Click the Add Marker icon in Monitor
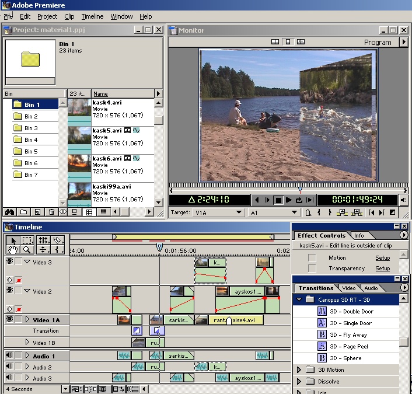The image size is (412, 394). (x=308, y=212)
